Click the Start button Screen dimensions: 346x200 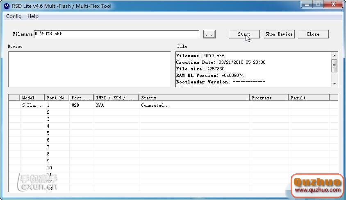pyautogui.click(x=244, y=34)
